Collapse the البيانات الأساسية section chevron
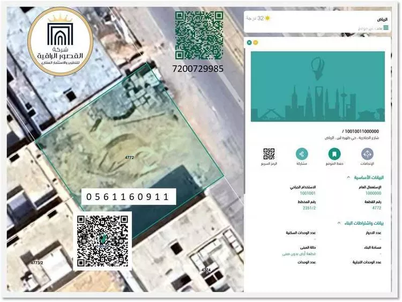This screenshot has width=402, height=302. click(348, 178)
